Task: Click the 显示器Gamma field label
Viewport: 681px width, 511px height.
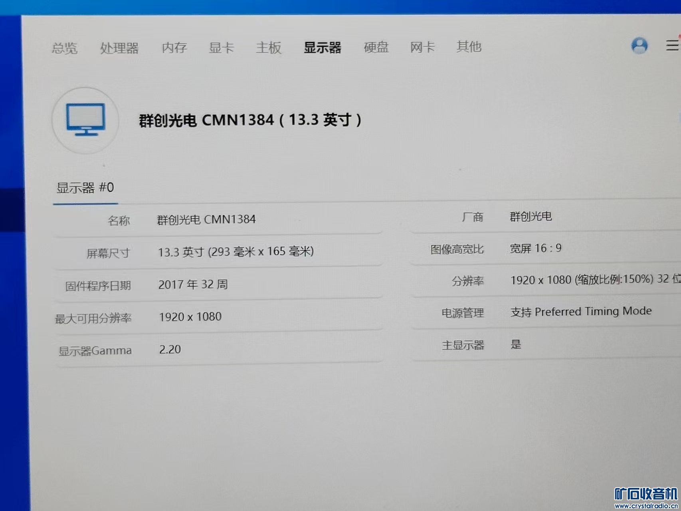Action: (95, 351)
